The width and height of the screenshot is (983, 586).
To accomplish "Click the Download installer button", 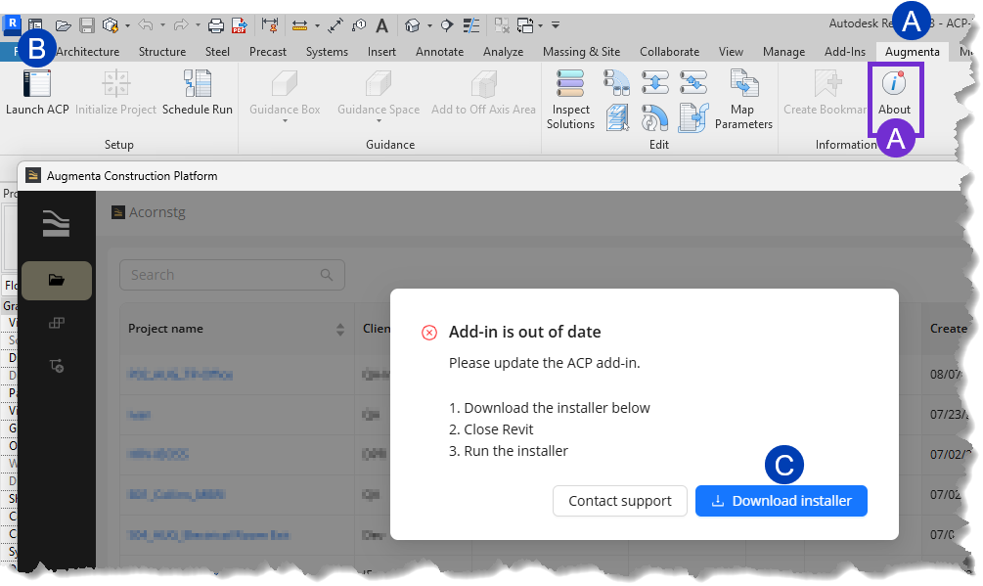I will click(x=782, y=502).
